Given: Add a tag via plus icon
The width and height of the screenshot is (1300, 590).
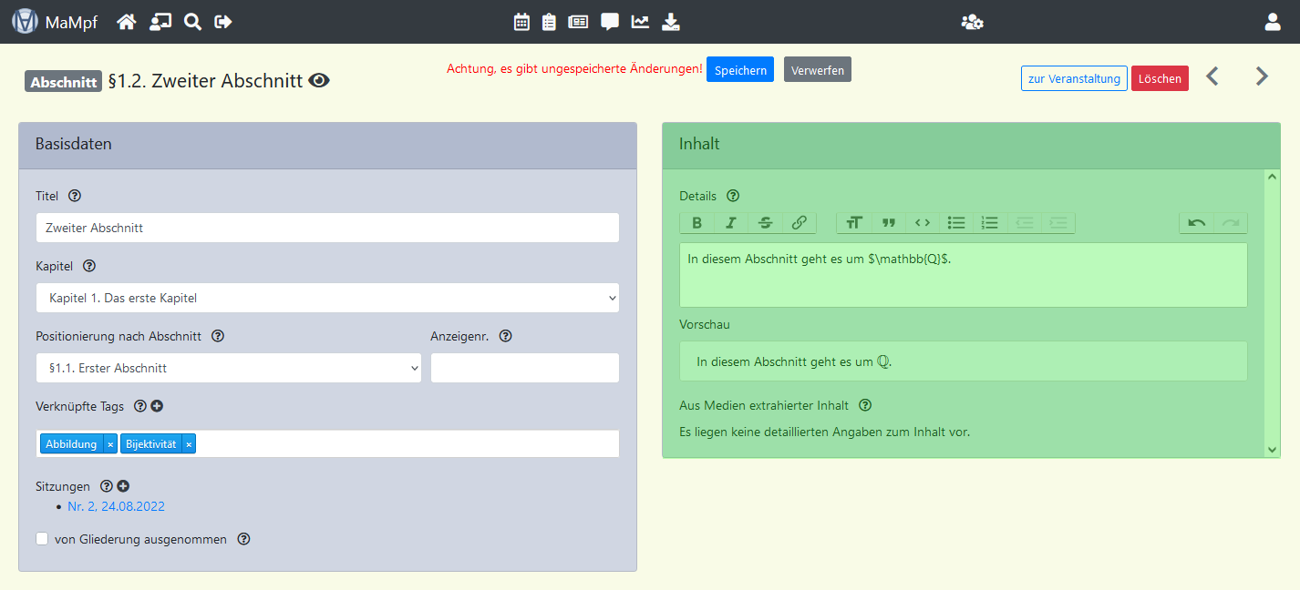Looking at the screenshot, I should [157, 406].
